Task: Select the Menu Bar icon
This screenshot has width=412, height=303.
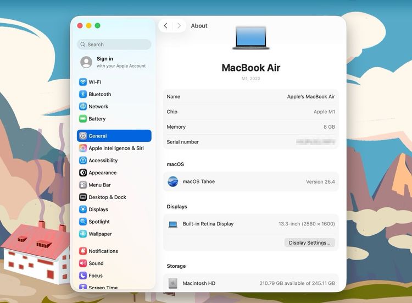Action: click(x=83, y=185)
